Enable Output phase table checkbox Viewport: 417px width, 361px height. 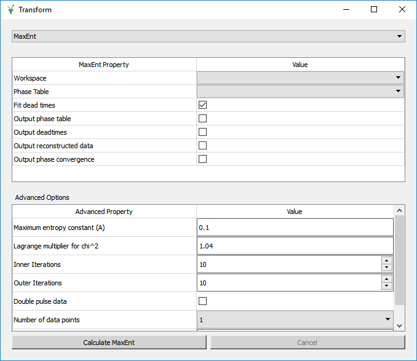pos(202,119)
